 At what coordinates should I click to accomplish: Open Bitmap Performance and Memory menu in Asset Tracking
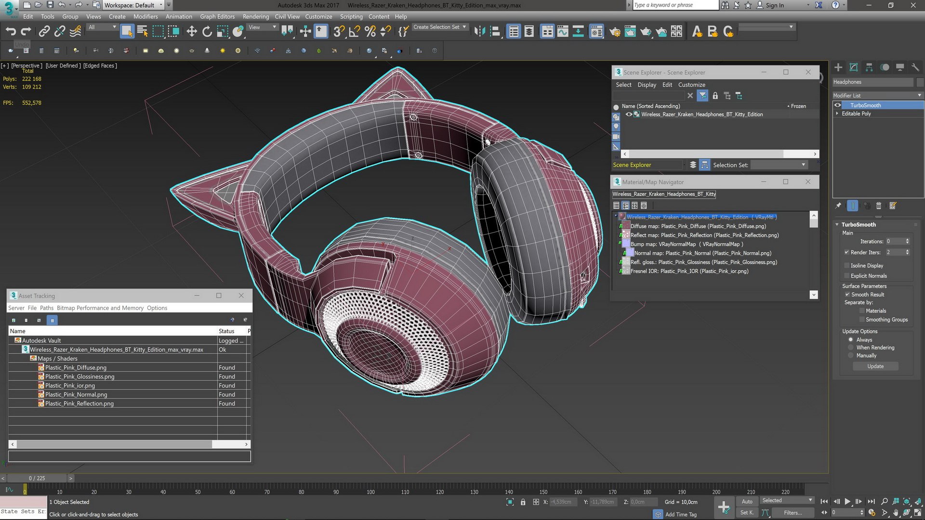pos(100,308)
